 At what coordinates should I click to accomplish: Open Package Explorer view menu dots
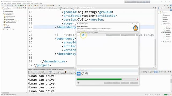21,8
